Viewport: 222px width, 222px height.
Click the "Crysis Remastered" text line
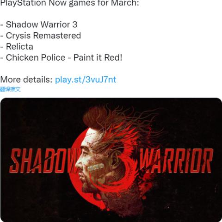[40, 36]
